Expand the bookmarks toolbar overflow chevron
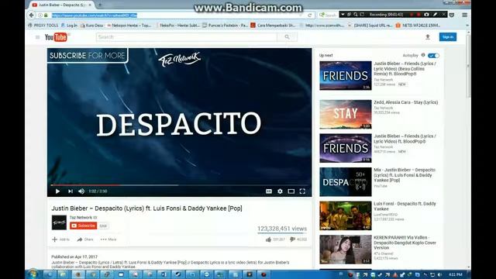The height and width of the screenshot is (279, 496). click(467, 26)
